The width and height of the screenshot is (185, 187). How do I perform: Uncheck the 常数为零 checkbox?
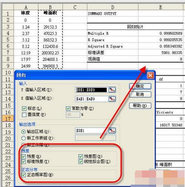coord(68,108)
